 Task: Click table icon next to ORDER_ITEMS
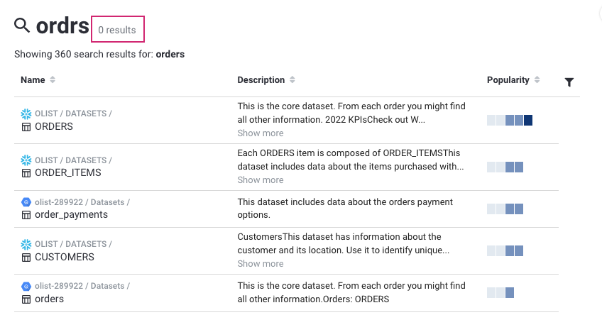coord(26,173)
